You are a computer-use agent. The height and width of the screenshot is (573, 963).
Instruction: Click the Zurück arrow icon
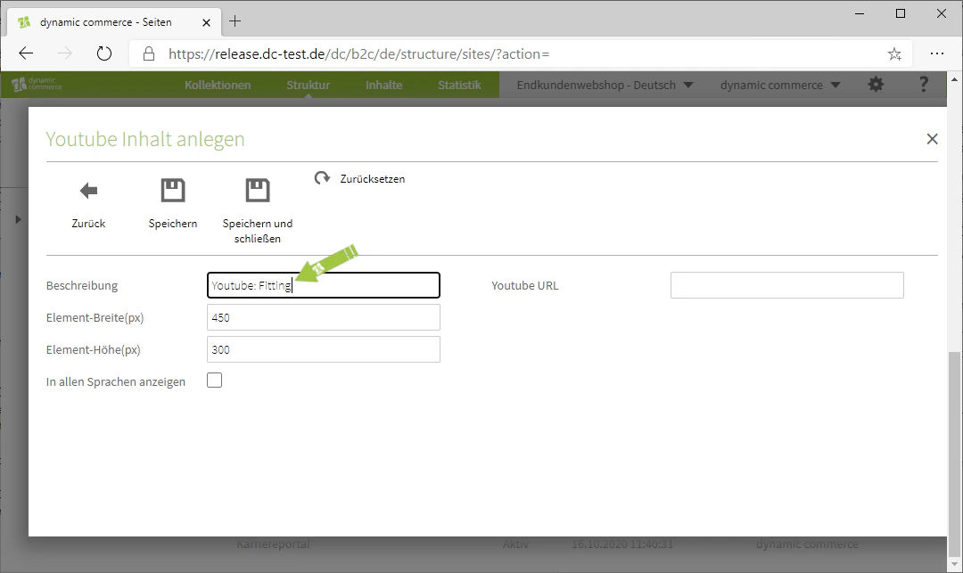coord(88,191)
